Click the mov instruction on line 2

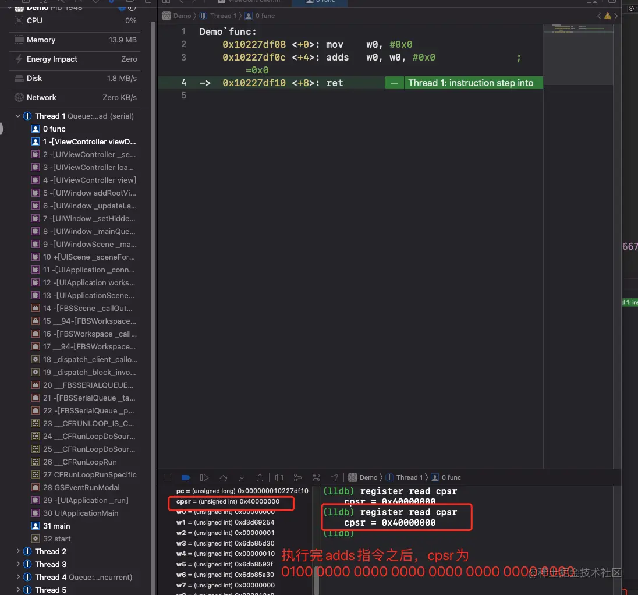[335, 44]
